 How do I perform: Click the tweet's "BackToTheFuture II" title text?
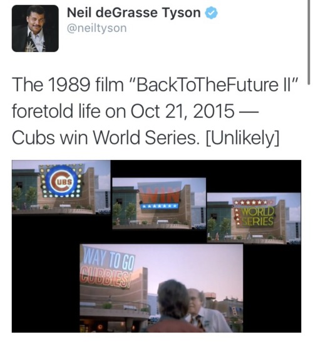point(217,85)
